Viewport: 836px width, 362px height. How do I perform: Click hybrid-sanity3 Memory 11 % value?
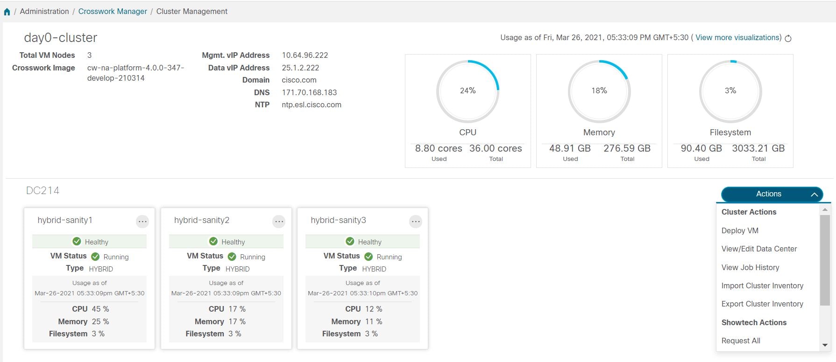tap(374, 321)
